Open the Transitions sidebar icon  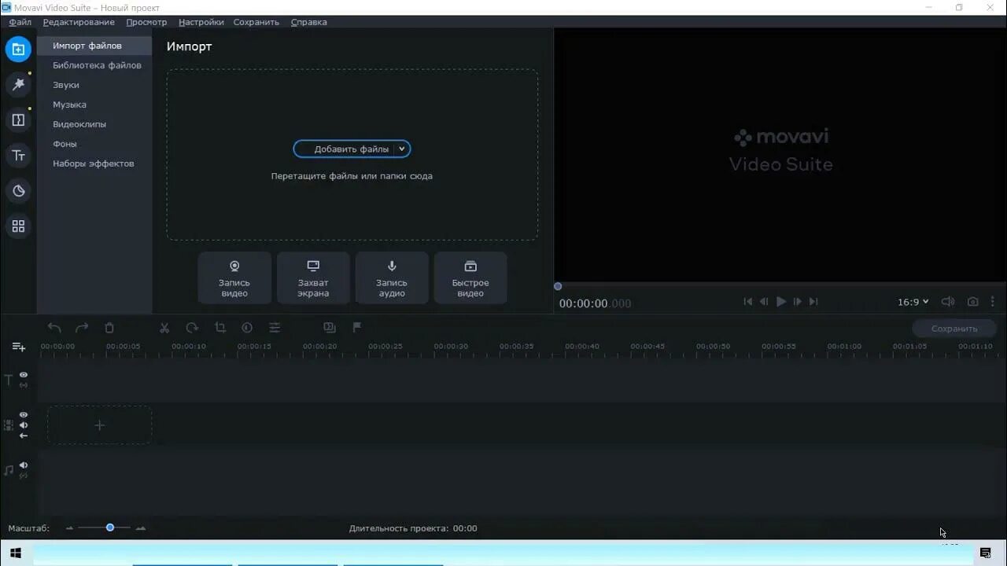18,119
